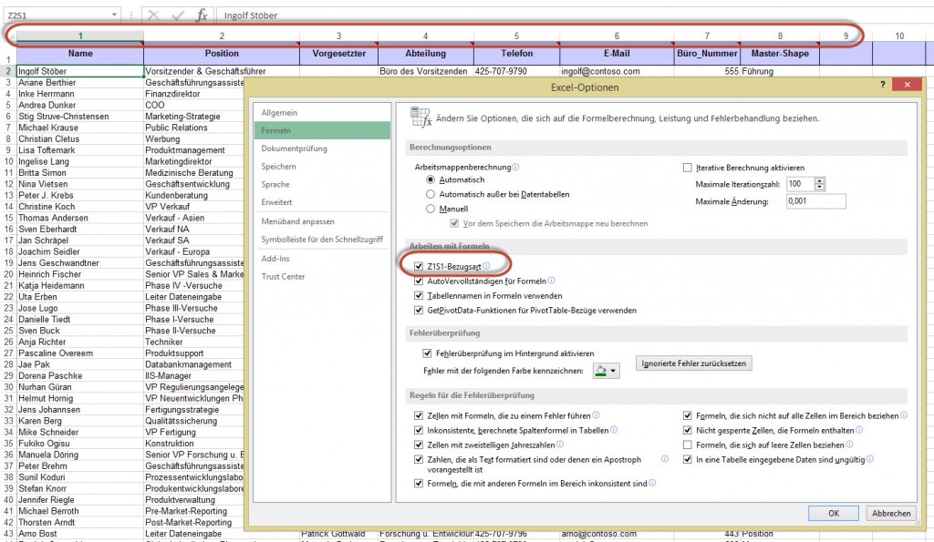Toggle Nicht gesperrte Zellen checkbox
The image size is (934, 542).
point(688,430)
